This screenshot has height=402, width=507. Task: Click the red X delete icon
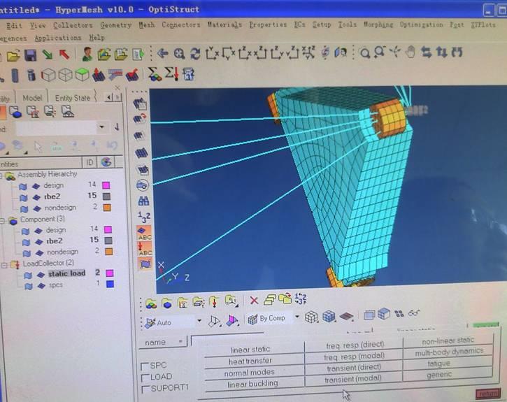coord(254,301)
